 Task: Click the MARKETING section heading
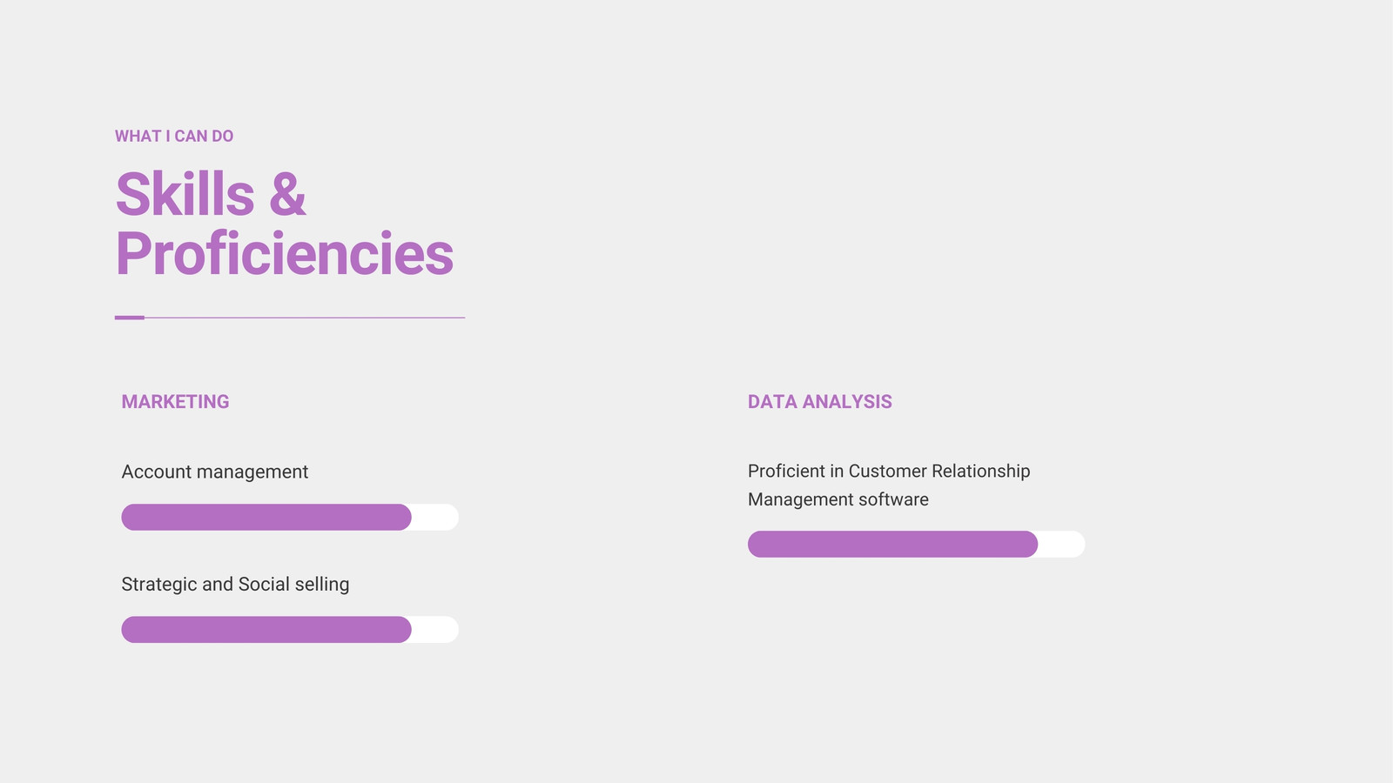pos(175,402)
